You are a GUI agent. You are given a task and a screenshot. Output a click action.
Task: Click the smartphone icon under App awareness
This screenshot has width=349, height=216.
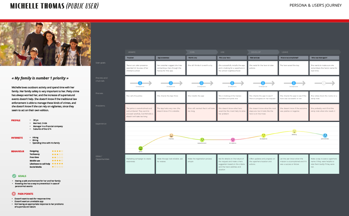coord(171,83)
